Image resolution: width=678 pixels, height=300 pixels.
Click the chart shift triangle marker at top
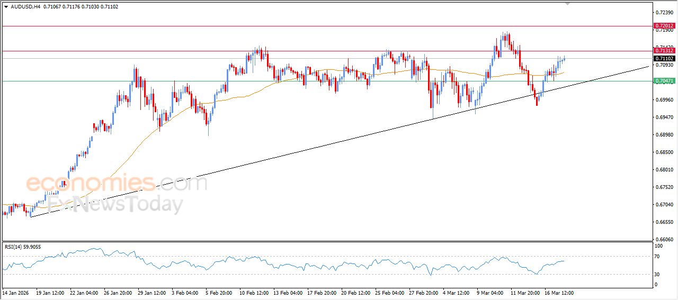coord(568,4)
